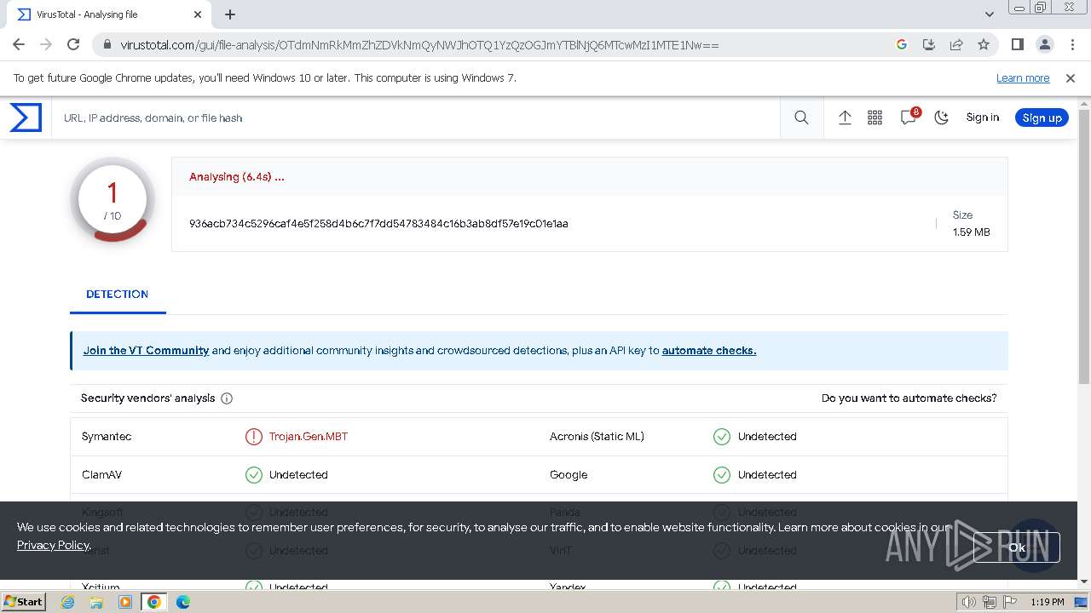Select the DETECTION tab

[x=118, y=294]
